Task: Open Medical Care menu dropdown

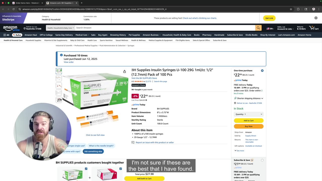Action: [x=82, y=35]
